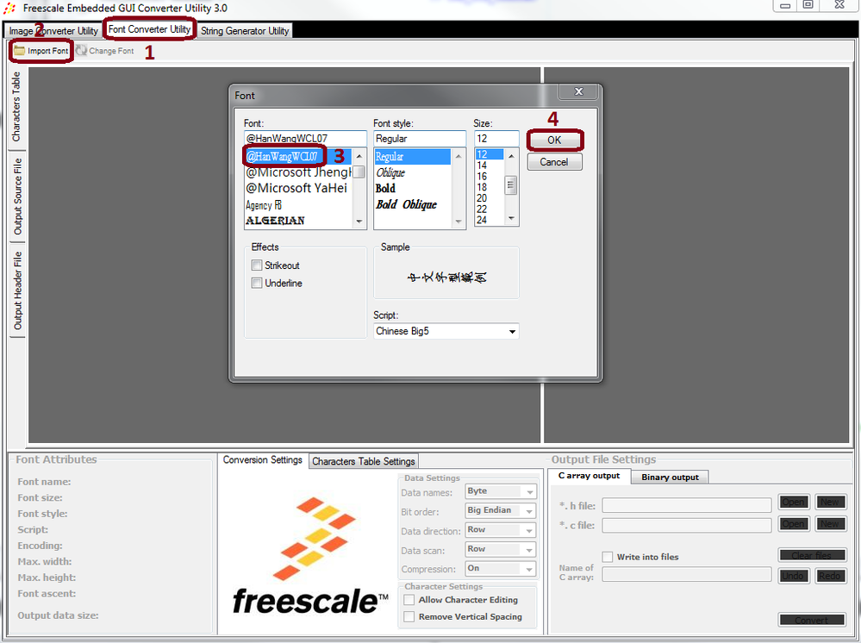Open String Generator Utility tab
Image resolution: width=861 pixels, height=643 pixels.
click(x=245, y=31)
